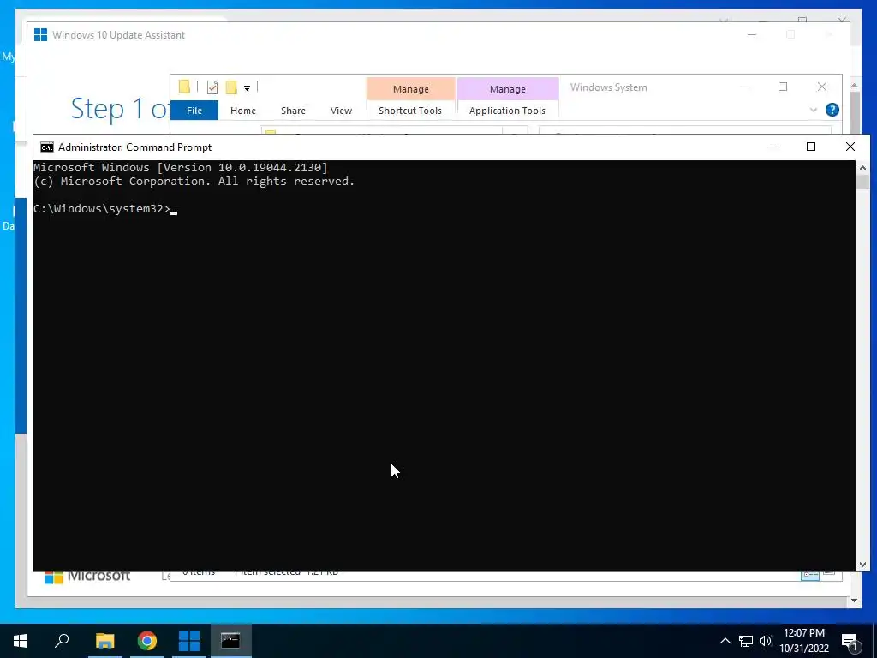
Task: Launch Google Chrome from the taskbar
Action: click(x=147, y=641)
